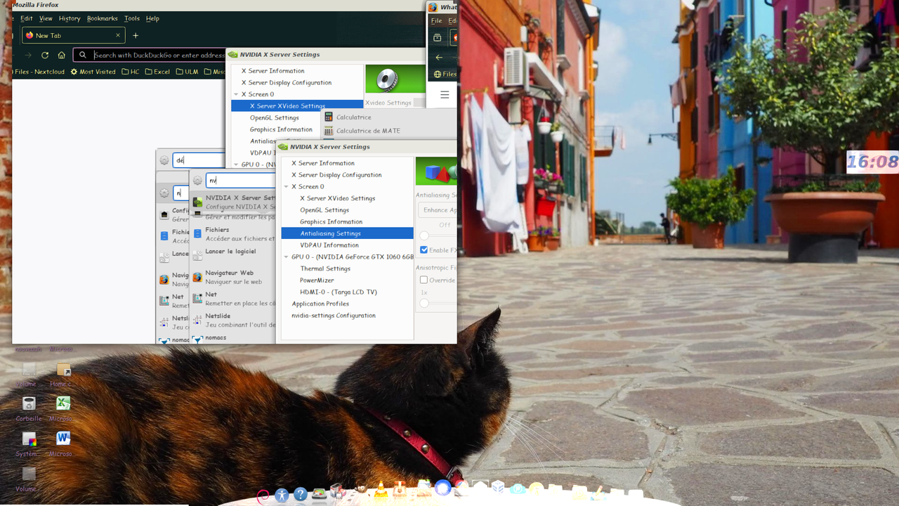Select OpenGL Settings in front NVIDIA window
The width and height of the screenshot is (899, 506).
(324, 210)
